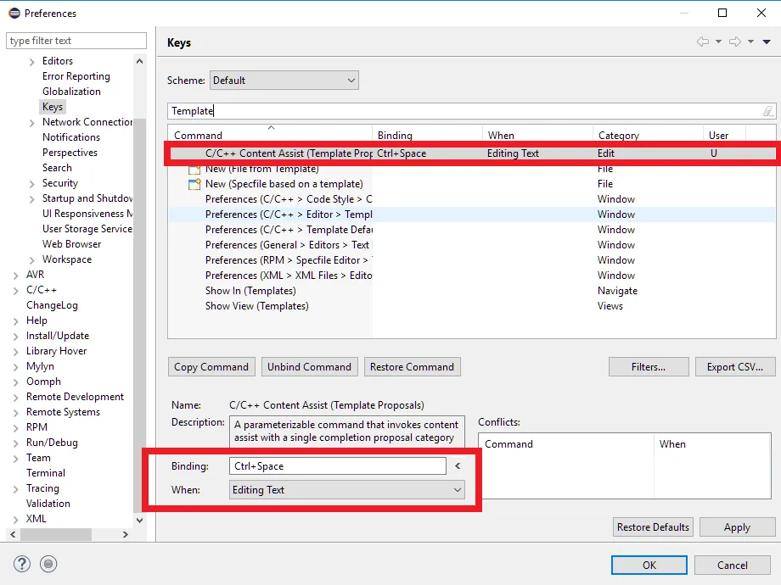This screenshot has height=585, width=781.
Task: Select the Keys tree item
Action: (53, 107)
